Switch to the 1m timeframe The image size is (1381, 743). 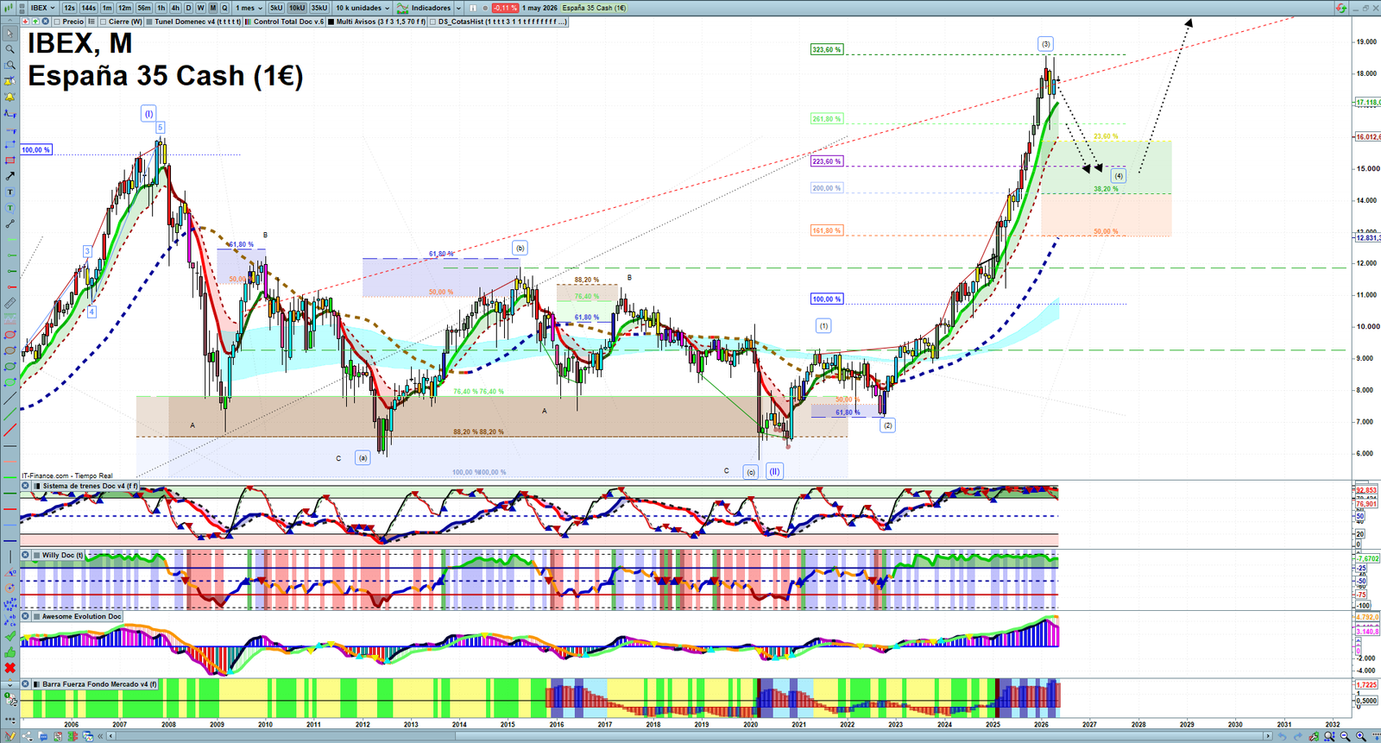107,8
